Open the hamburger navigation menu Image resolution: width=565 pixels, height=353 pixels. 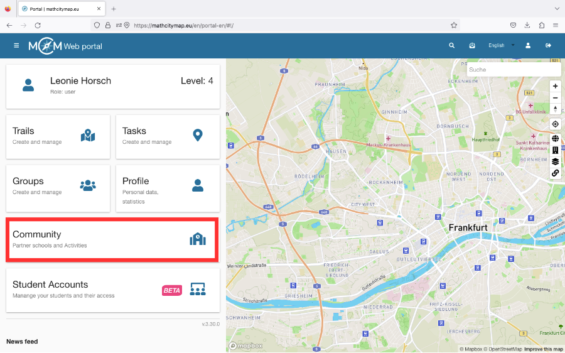(16, 46)
